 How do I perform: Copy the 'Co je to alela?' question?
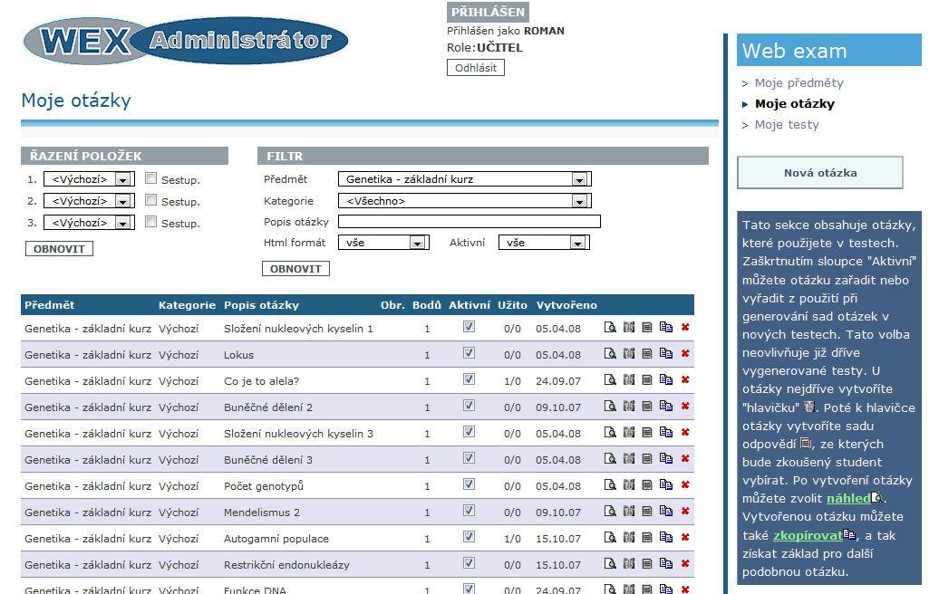(666, 379)
